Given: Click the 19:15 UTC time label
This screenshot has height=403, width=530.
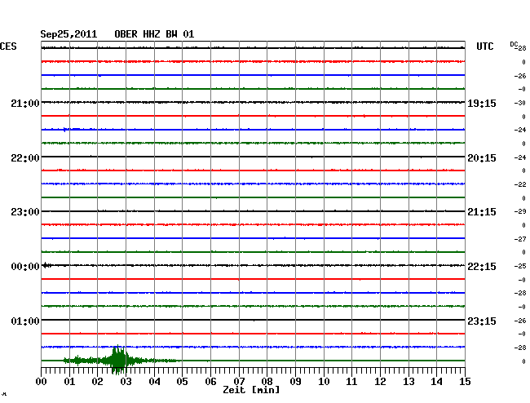Looking at the screenshot, I should click(x=482, y=104).
